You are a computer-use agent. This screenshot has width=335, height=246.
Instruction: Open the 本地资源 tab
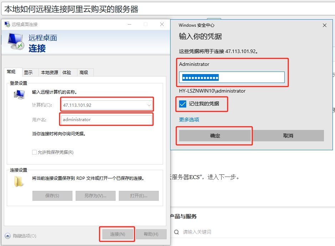50,73
